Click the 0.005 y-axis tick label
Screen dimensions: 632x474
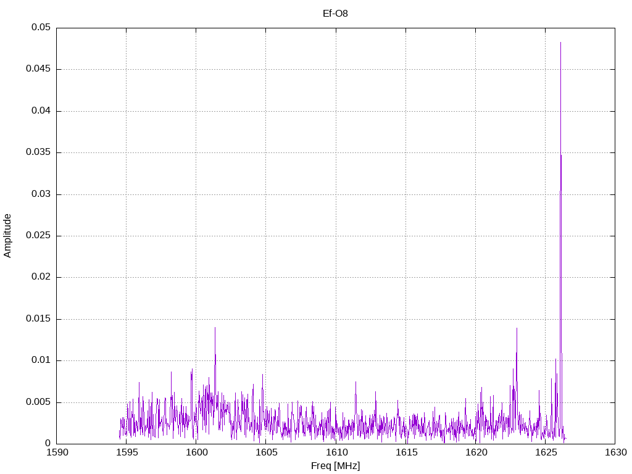(39, 402)
